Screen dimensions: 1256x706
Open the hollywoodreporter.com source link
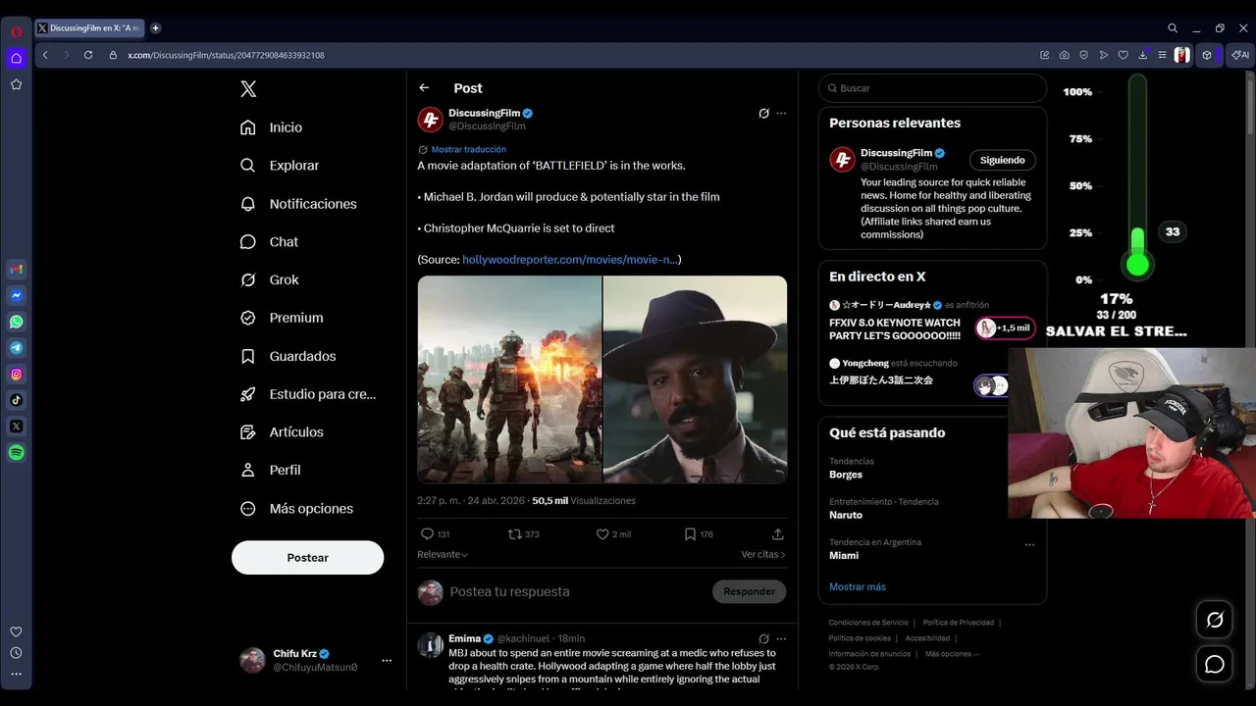click(569, 260)
